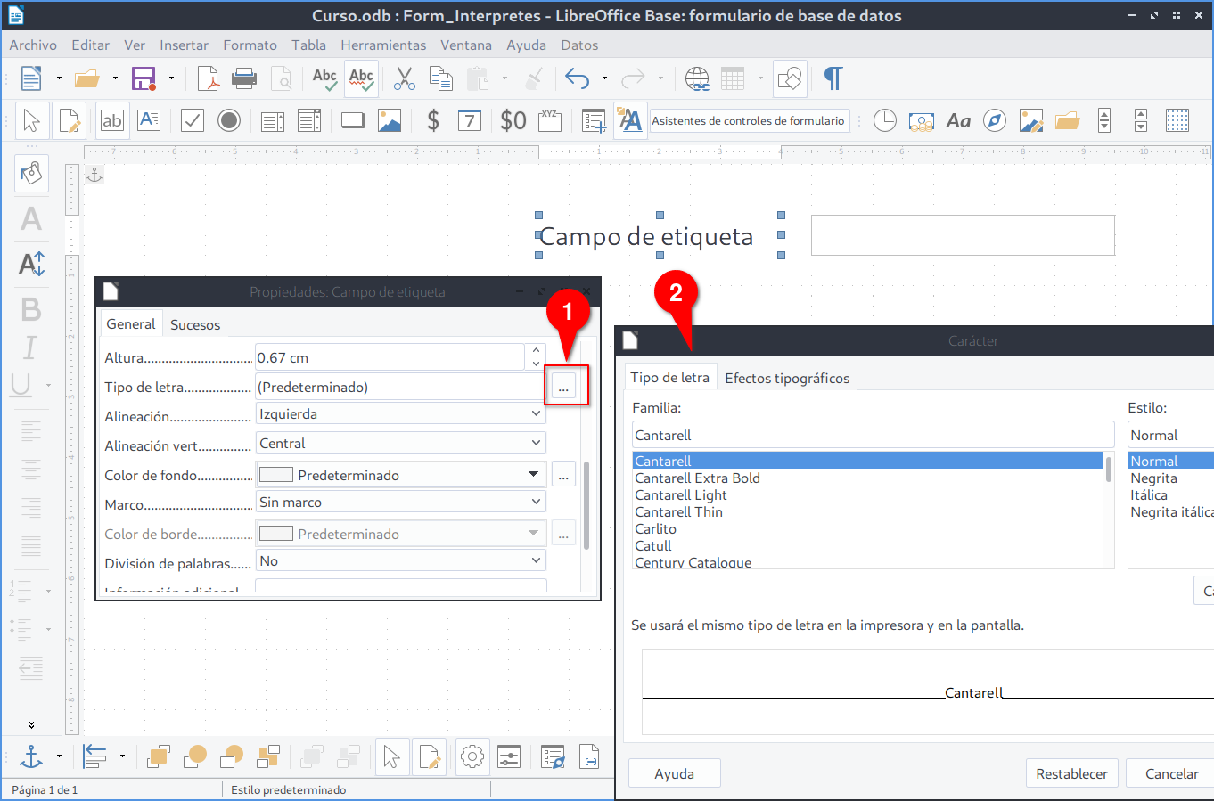Click the Print icon in toolbar
The height and width of the screenshot is (801, 1214).
(x=244, y=79)
